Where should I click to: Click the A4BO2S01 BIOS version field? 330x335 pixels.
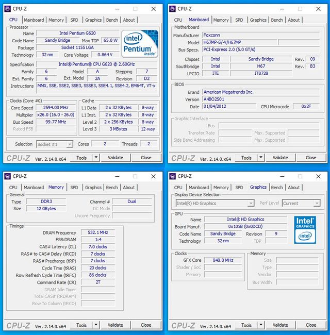pos(261,99)
